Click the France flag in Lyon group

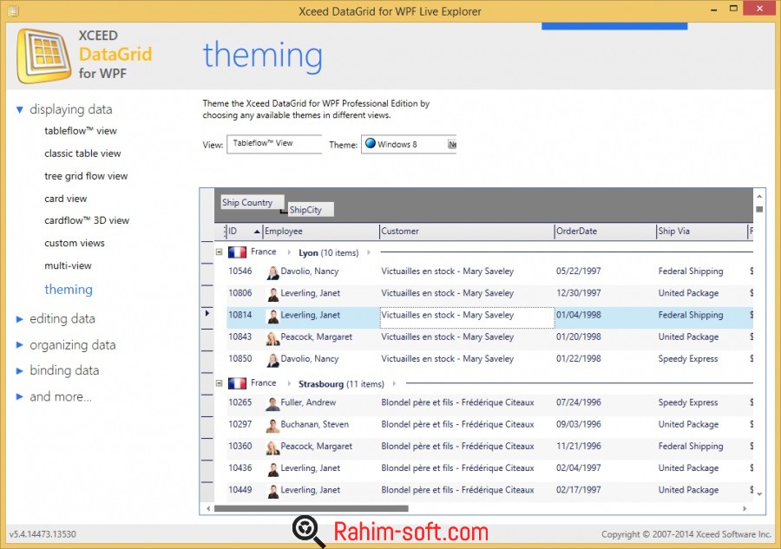tap(237, 252)
